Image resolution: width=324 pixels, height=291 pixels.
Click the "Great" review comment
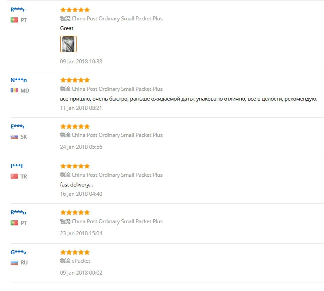67,28
